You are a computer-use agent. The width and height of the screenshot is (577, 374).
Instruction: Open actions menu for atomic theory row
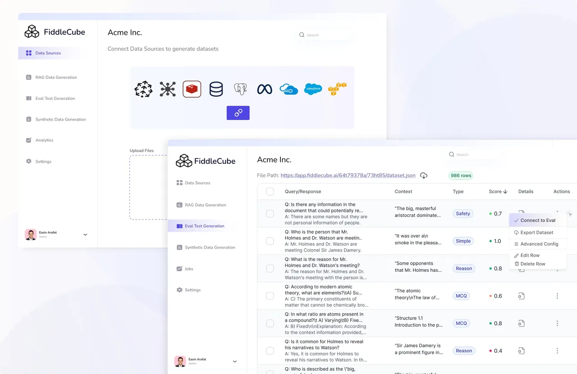tap(557, 296)
